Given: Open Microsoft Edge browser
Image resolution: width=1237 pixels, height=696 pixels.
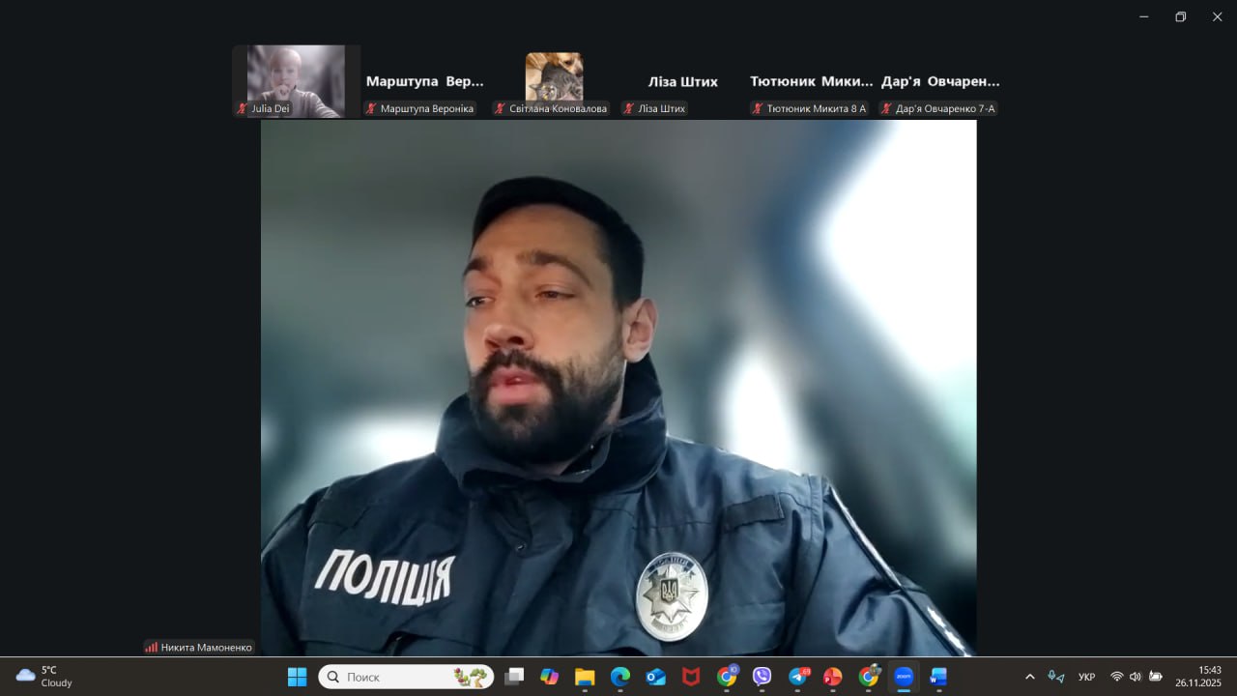Looking at the screenshot, I should 620,677.
